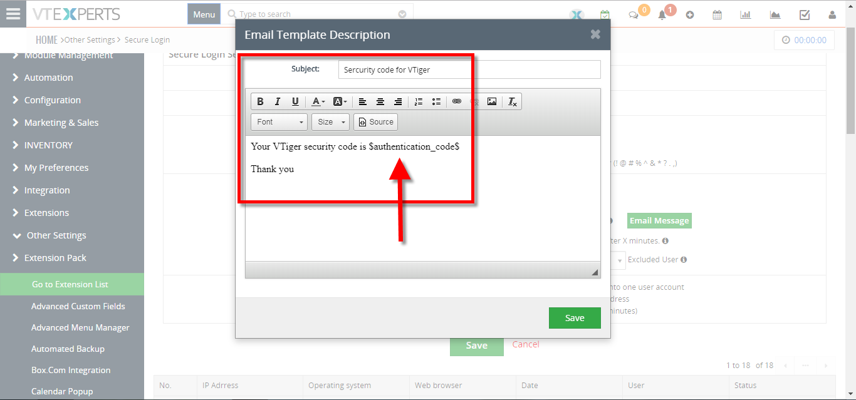
Task: Open the hamburger main menu
Action: (x=13, y=14)
